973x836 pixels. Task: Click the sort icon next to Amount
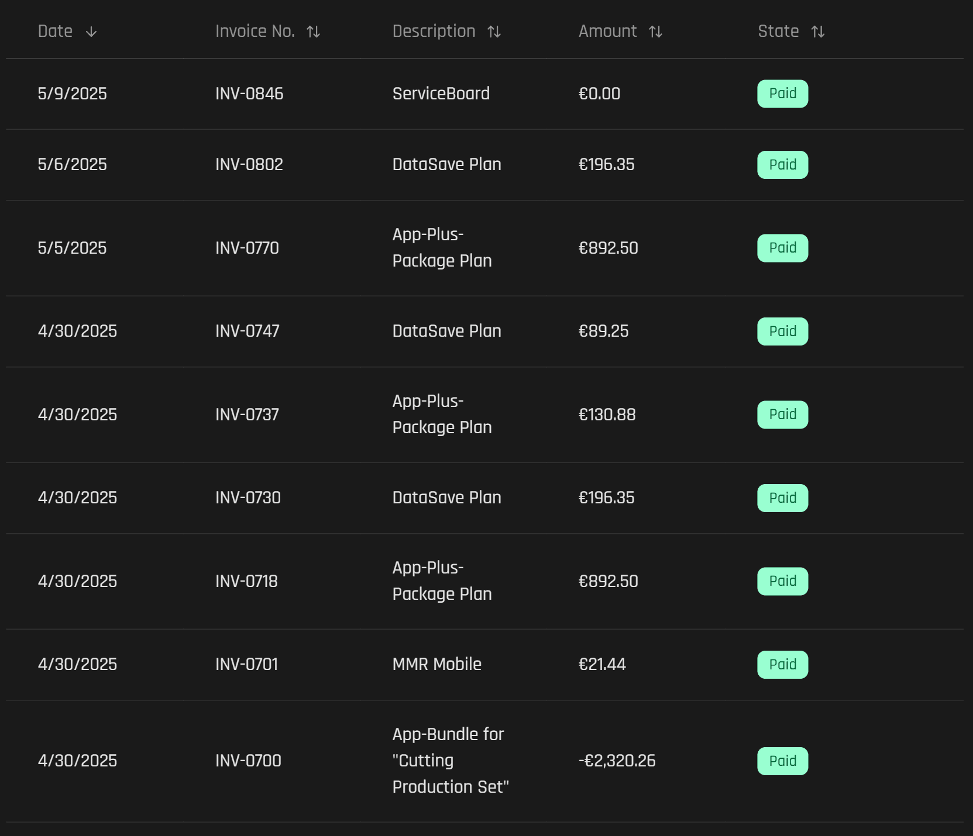click(x=655, y=32)
